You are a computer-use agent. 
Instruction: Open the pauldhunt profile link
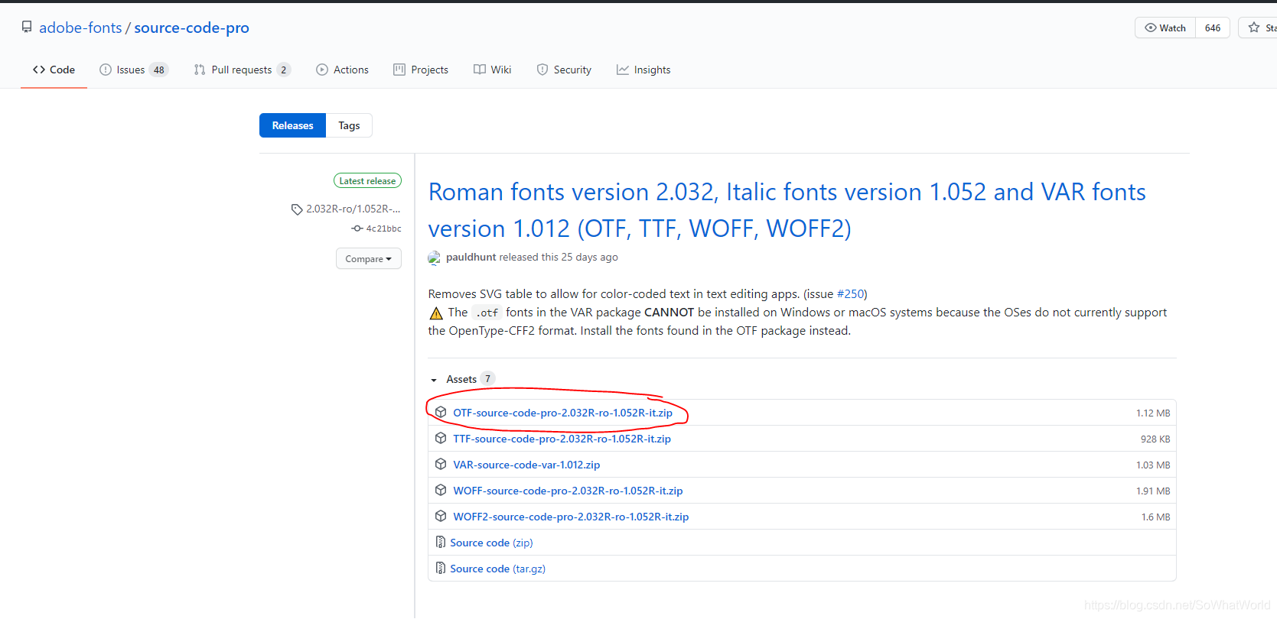(x=471, y=257)
